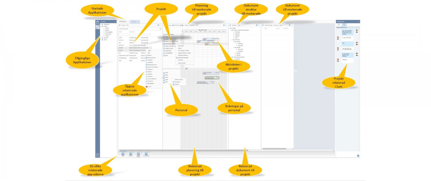431x181 pixels.
Task: Collapse the Infordi navigation panel with its chevron
Action: pyautogui.click(x=115, y=22)
